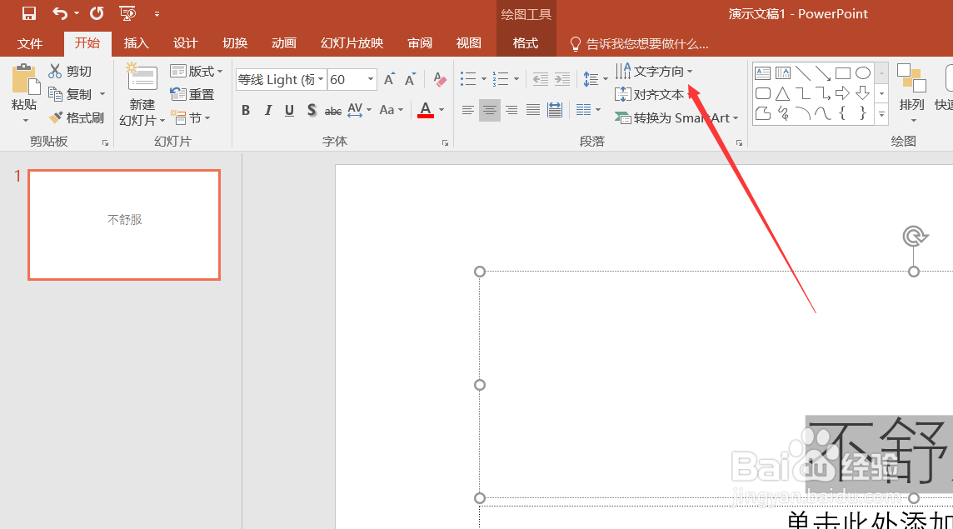
Task: Toggle strikethrough abc button
Action: point(333,111)
